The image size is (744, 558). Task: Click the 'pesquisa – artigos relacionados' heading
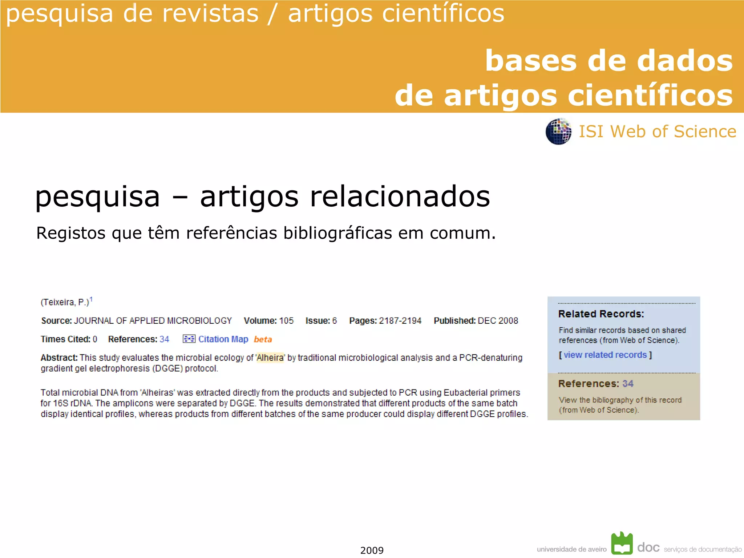263,197
